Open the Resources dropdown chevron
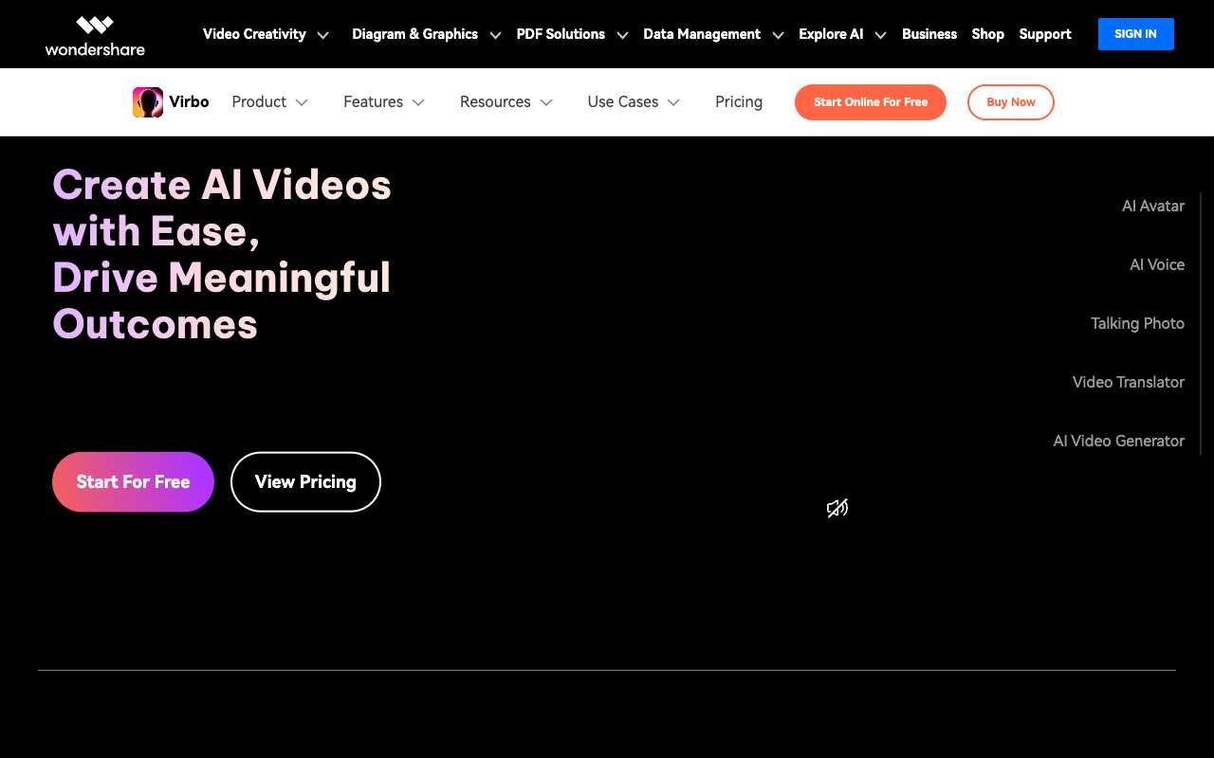 point(546,102)
